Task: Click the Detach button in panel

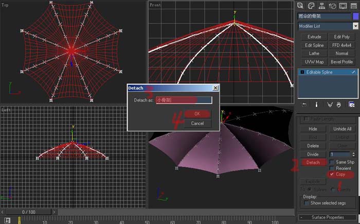Action: [313, 162]
